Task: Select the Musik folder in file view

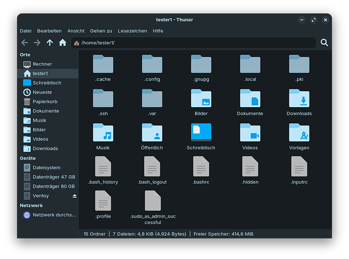Action: [103, 134]
